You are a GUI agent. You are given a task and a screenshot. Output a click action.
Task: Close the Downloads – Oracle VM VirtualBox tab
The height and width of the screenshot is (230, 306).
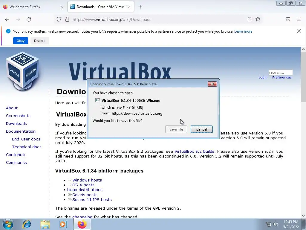(x=129, y=7)
